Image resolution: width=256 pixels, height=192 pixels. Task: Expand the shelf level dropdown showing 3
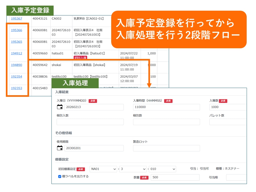pos(133,169)
